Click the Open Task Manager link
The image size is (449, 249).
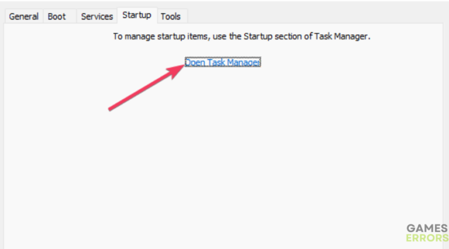tap(223, 62)
